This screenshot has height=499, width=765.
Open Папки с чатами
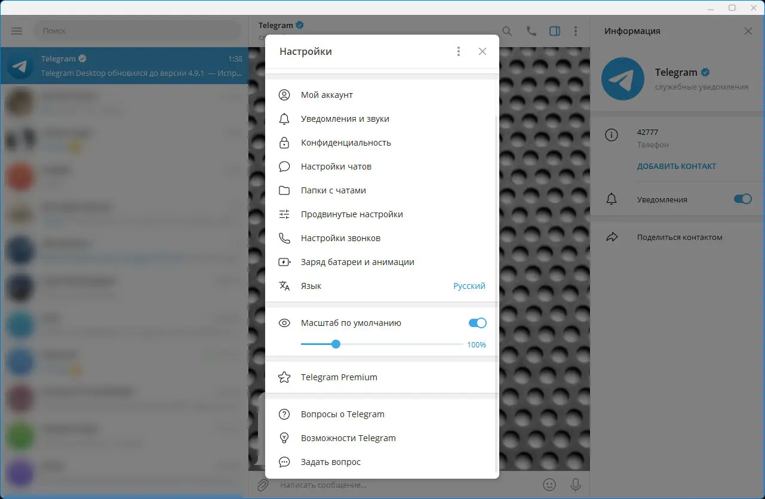pyautogui.click(x=382, y=190)
